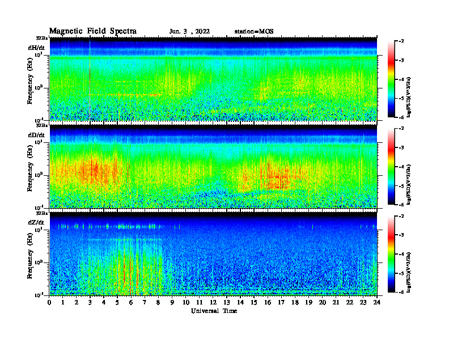Click the 32Hz tick label of dH/dt panel
Image resolution: width=449 pixels, height=347 pixels.
coord(42,38)
